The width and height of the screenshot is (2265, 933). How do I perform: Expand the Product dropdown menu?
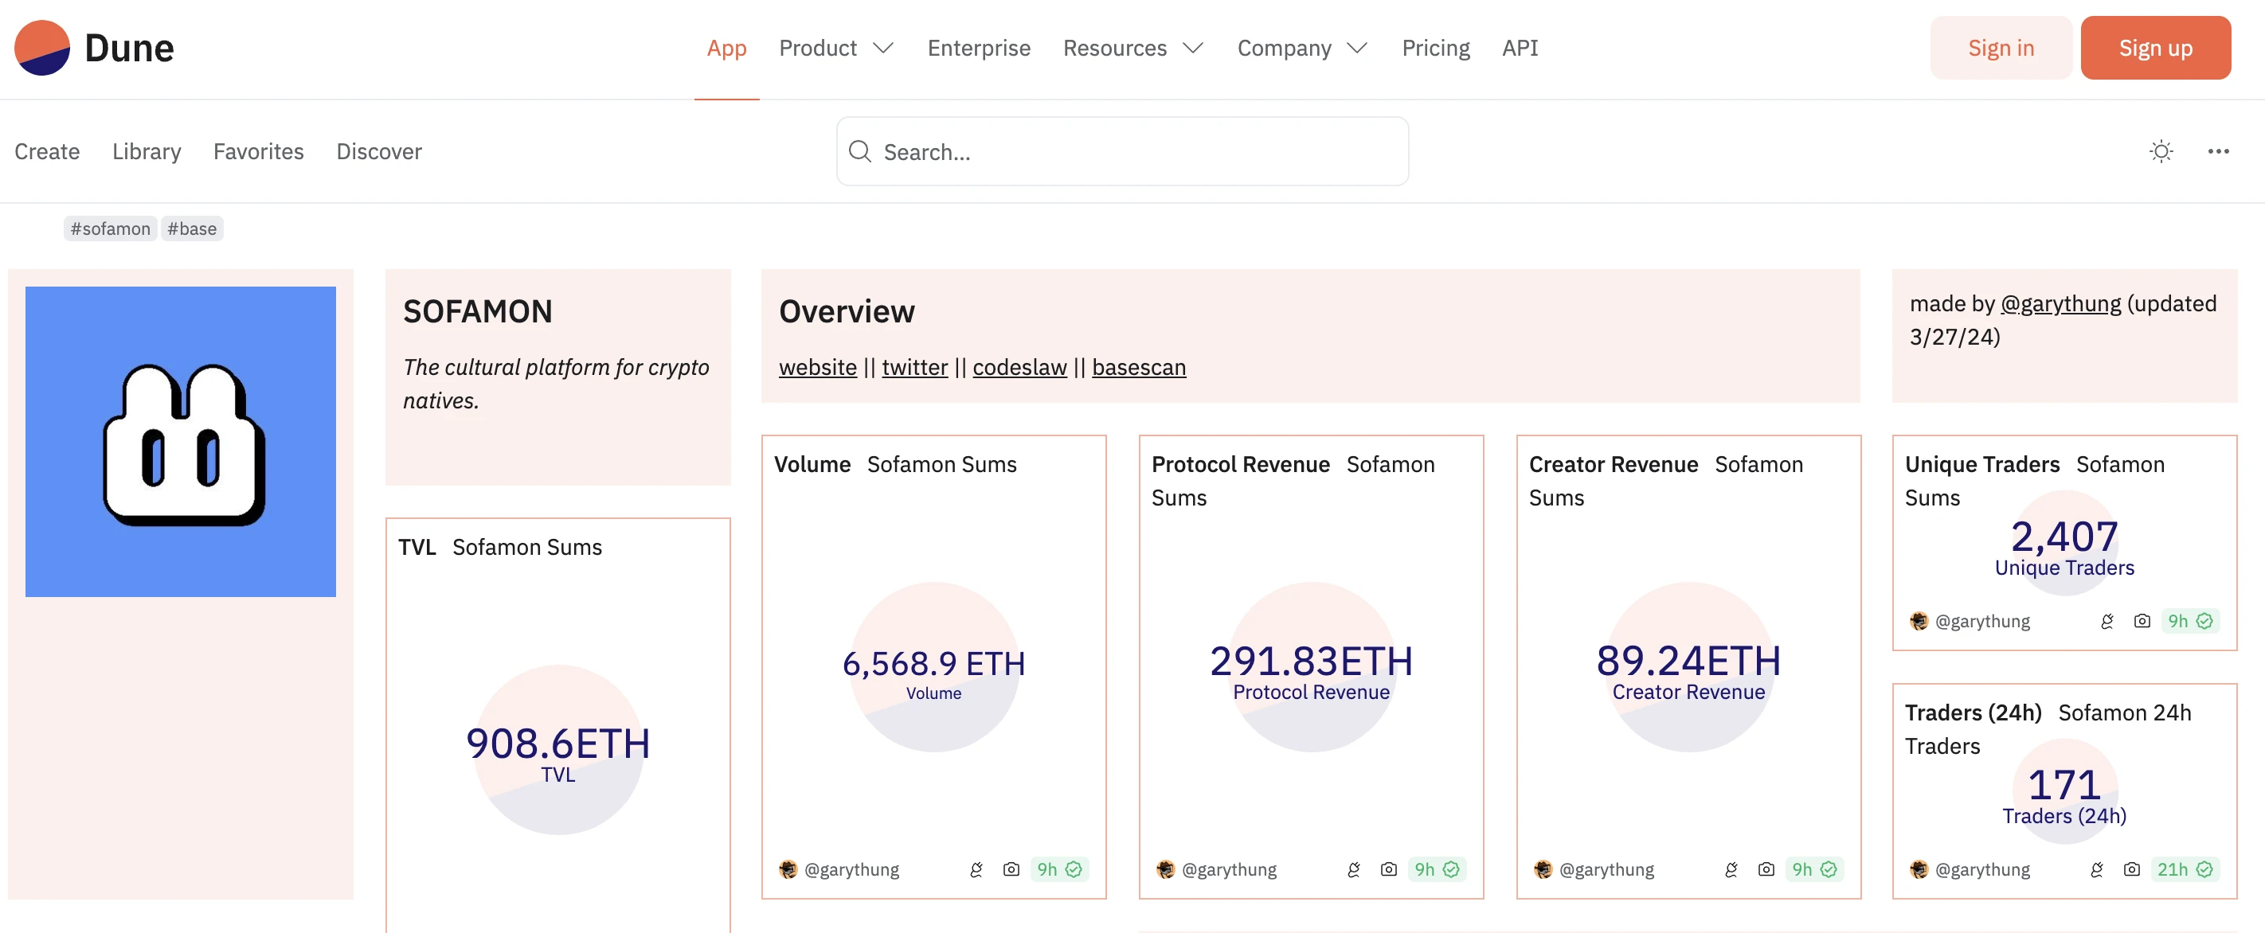coord(835,49)
